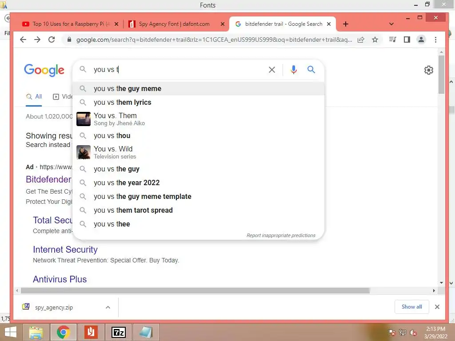Open the Bitdefender ad headline
Viewport: 455px width, 341px height.
tap(48, 179)
